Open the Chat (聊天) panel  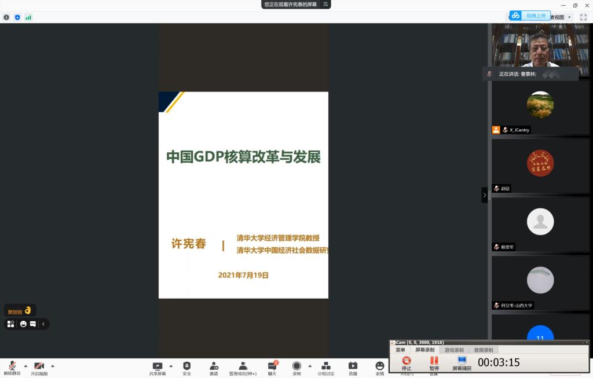(x=272, y=368)
